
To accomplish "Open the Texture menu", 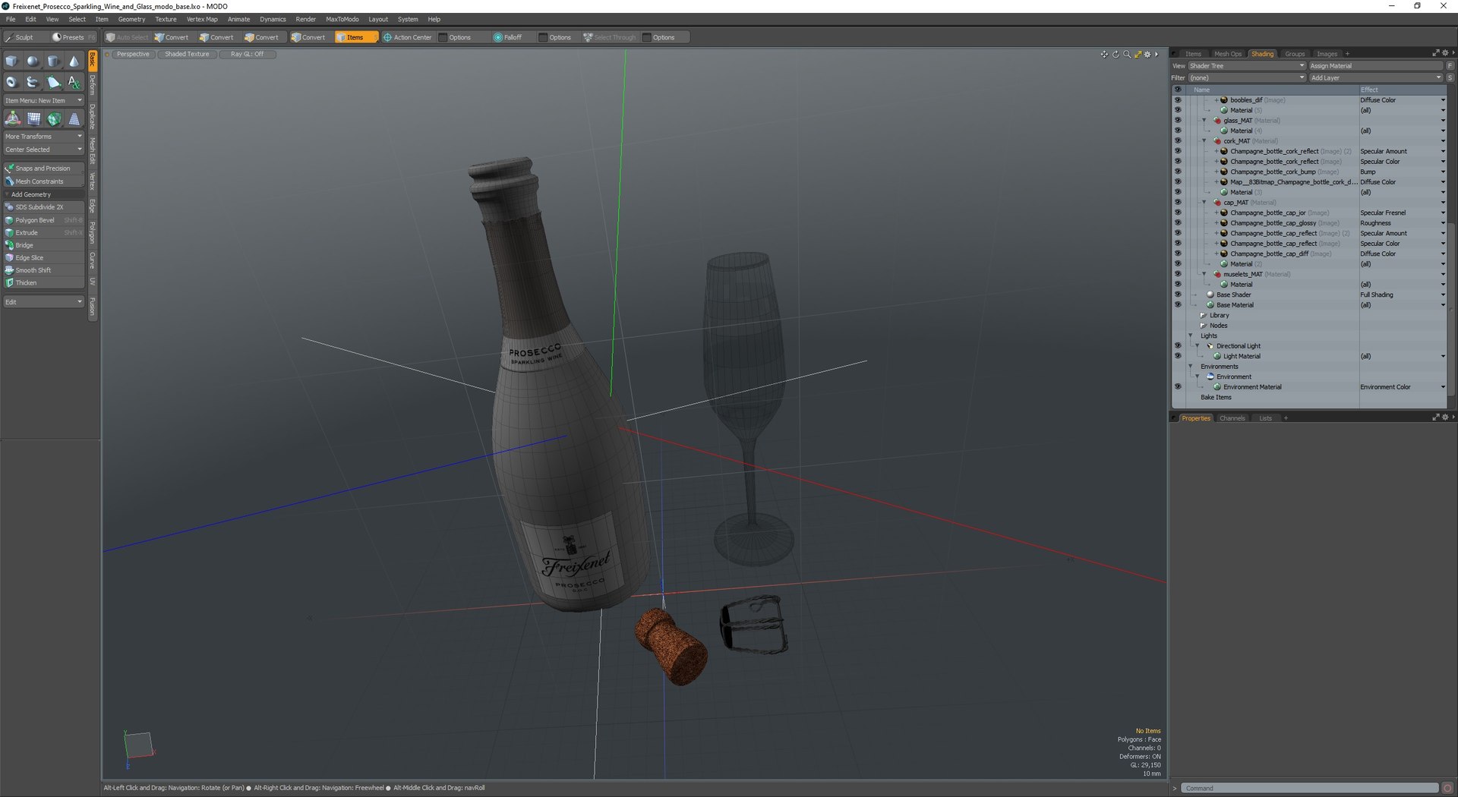I will click(x=166, y=19).
